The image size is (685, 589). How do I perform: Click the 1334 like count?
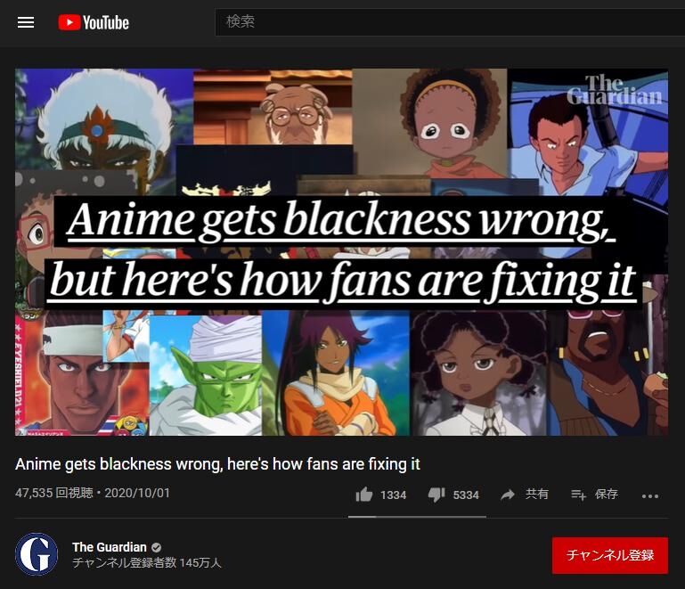point(393,495)
